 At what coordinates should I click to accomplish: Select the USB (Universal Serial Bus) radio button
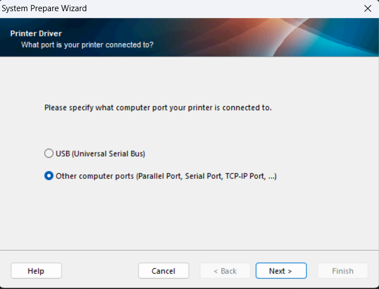click(x=49, y=153)
